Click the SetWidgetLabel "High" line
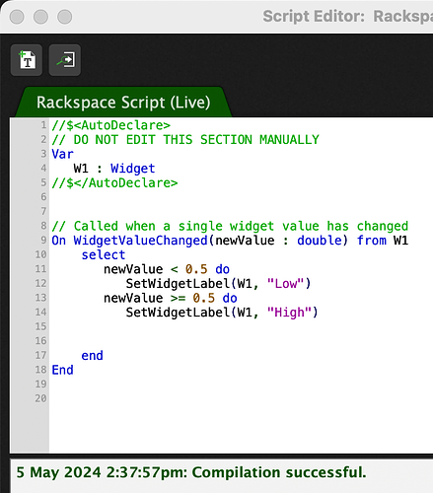 (x=222, y=313)
